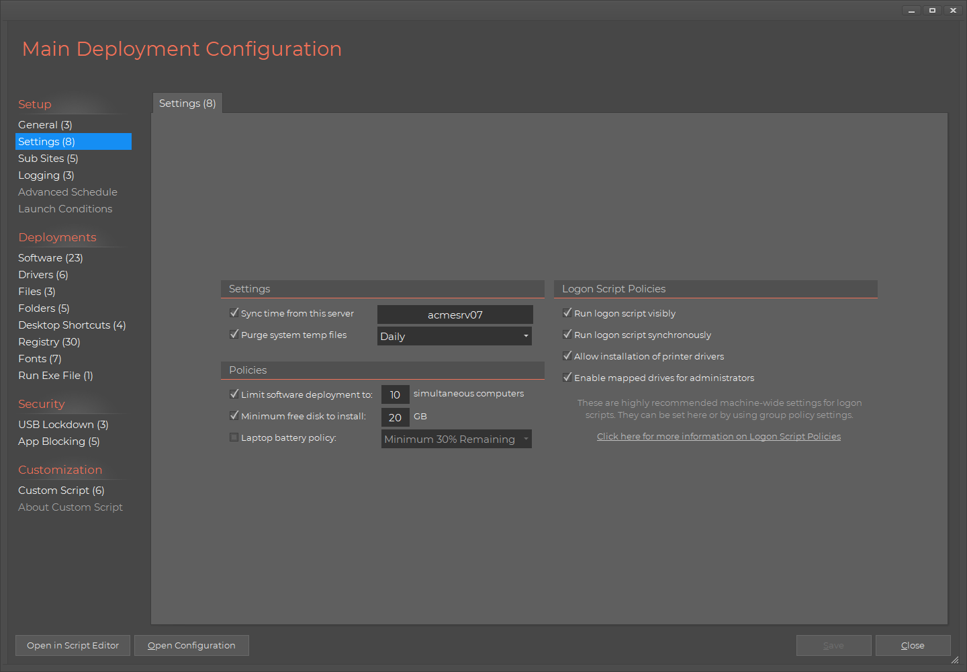Toggle Purge system temp files checkbox

click(x=234, y=335)
